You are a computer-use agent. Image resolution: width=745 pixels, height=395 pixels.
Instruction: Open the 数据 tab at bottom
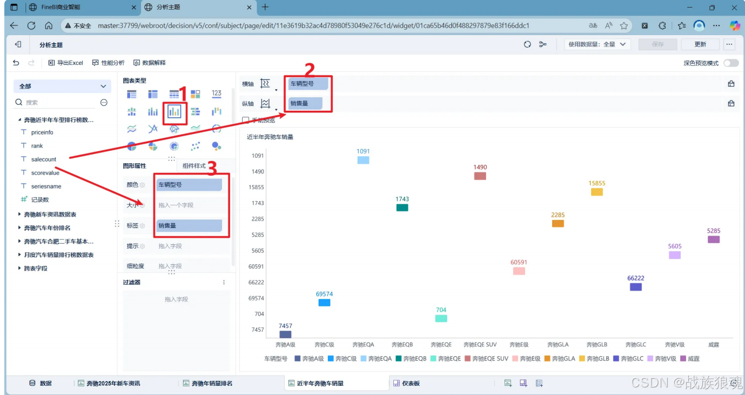41,383
